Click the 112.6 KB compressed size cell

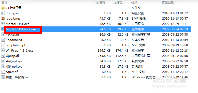tap(122, 56)
